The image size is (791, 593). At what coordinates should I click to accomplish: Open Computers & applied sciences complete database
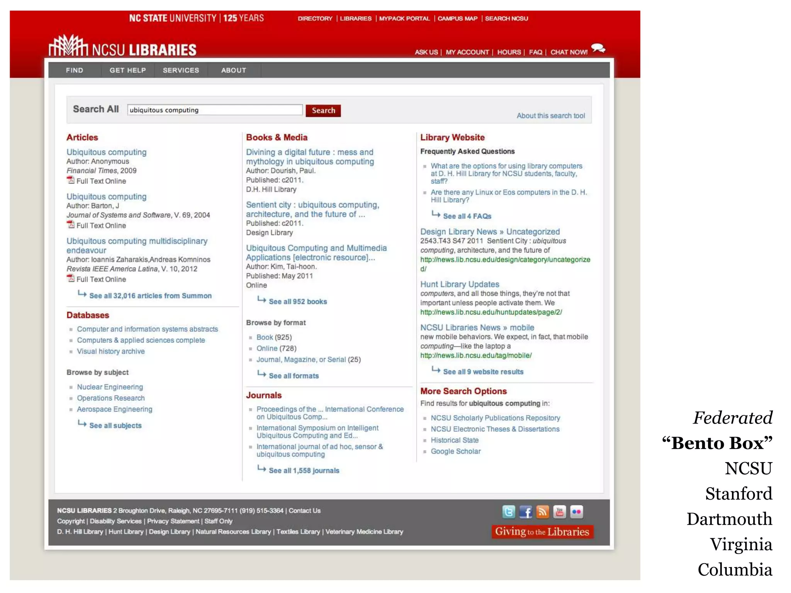[x=141, y=340]
